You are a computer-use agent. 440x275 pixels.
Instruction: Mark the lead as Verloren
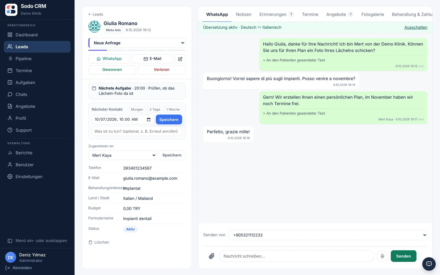pos(161,70)
